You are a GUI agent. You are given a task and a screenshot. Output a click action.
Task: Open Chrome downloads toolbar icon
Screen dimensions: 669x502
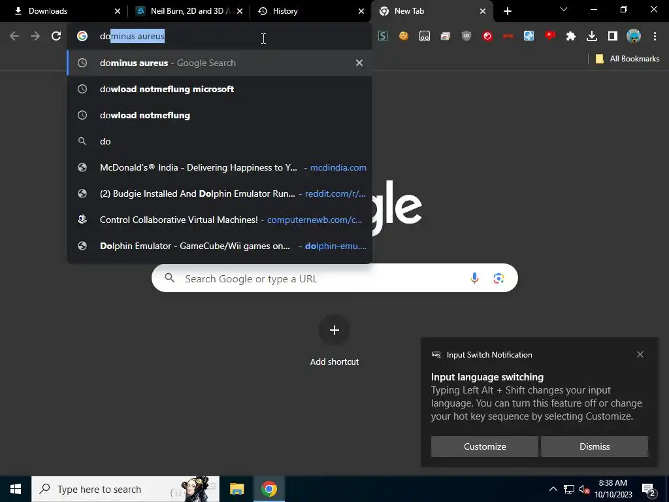pyautogui.click(x=592, y=37)
